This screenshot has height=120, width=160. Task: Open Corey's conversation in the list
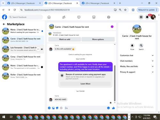(22, 58)
